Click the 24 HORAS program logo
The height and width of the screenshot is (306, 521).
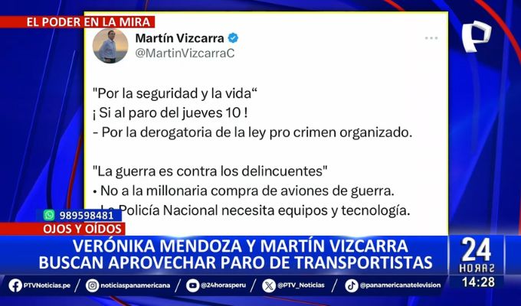pyautogui.click(x=477, y=255)
